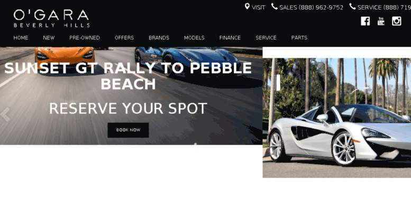Open the YouTube channel icon
Viewport: 411px width, 224px height.
[381, 21]
